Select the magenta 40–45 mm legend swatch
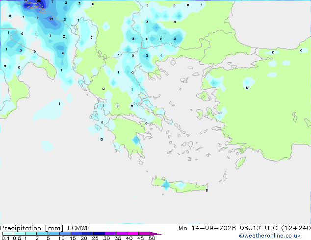Image resolution: width=311 pixels, height=240 pixels. tap(133, 234)
